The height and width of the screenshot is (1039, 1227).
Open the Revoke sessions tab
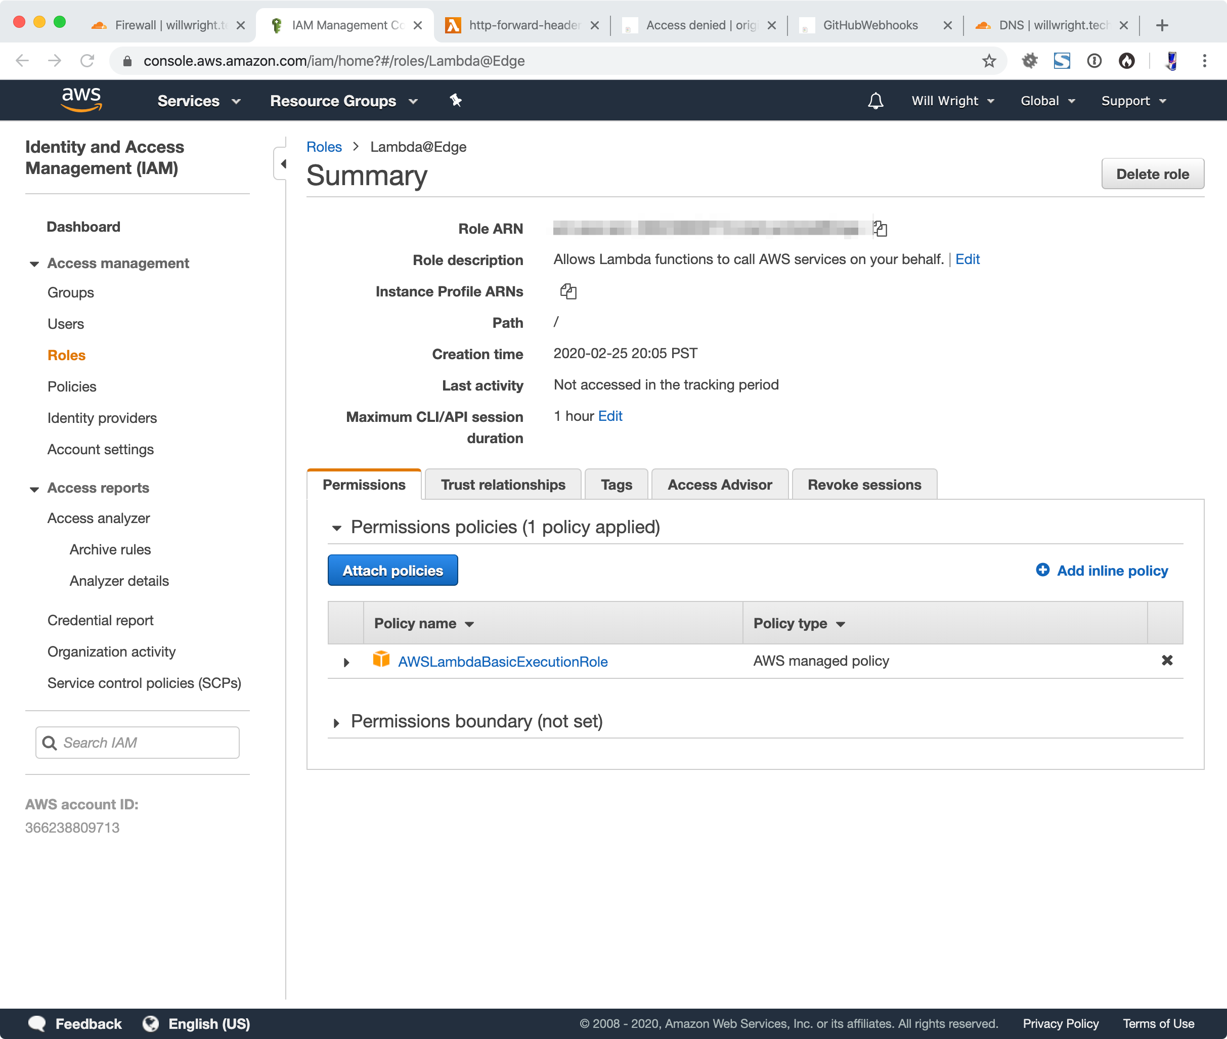tap(864, 484)
